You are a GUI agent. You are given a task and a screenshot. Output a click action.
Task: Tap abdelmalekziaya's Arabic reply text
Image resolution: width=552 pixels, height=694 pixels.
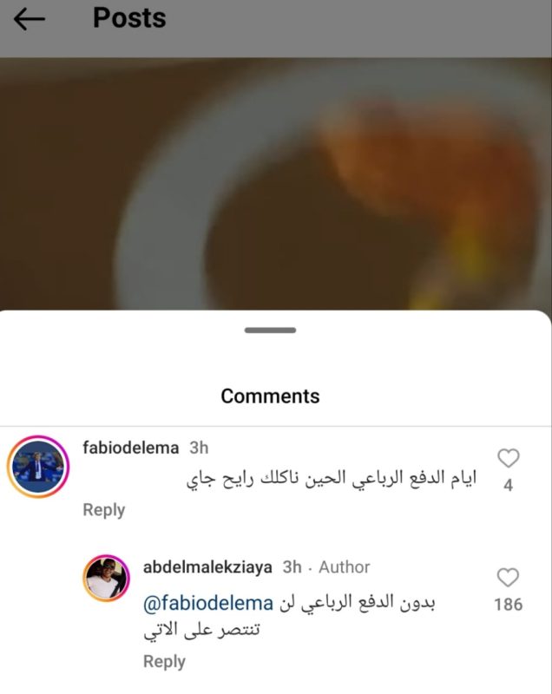[x=290, y=617]
